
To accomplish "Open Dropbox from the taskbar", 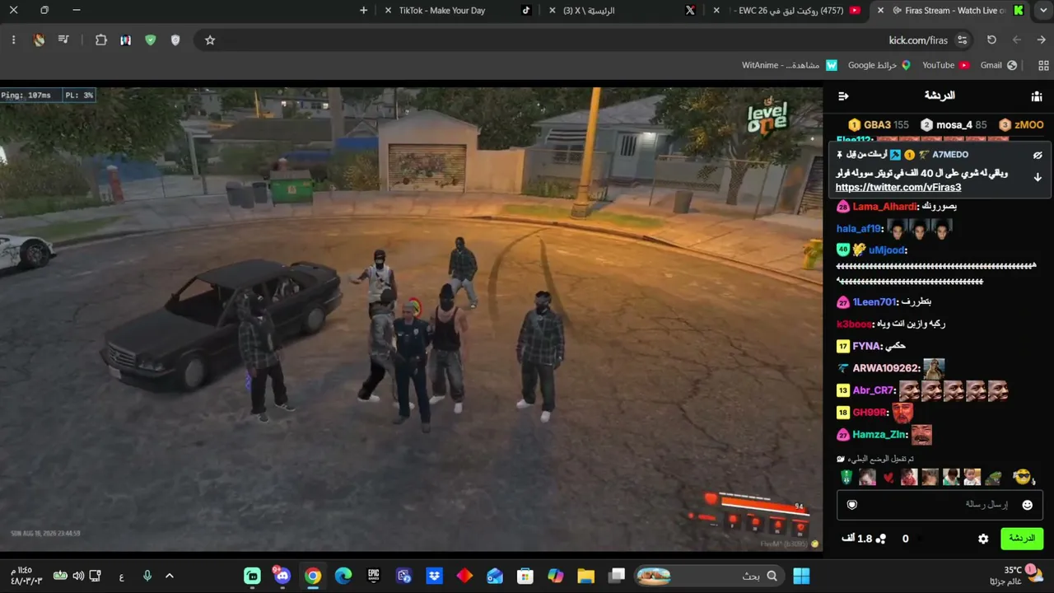I will click(434, 576).
